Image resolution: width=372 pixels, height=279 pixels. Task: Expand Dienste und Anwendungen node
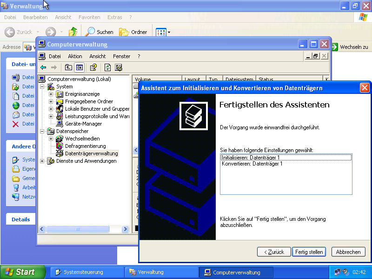click(42, 161)
